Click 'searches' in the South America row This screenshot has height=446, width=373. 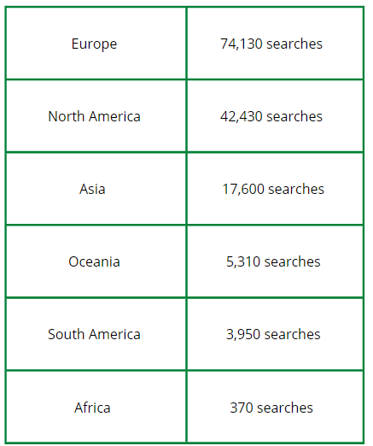pyautogui.click(x=293, y=334)
